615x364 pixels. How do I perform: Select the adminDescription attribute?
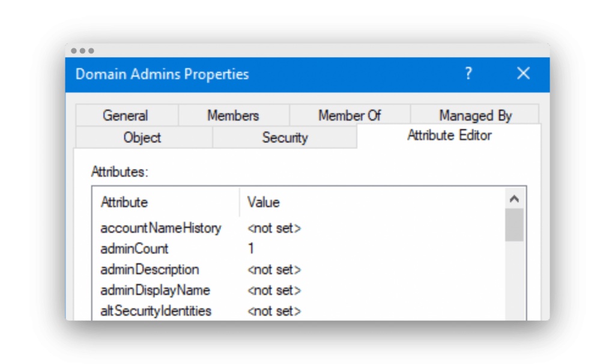150,270
